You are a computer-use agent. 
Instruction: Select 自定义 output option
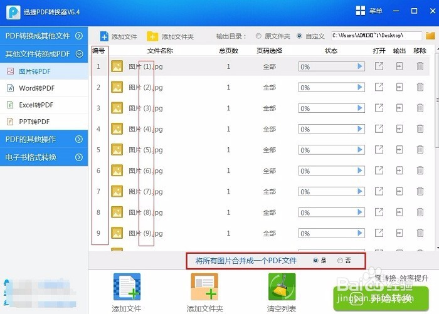coord(310,36)
